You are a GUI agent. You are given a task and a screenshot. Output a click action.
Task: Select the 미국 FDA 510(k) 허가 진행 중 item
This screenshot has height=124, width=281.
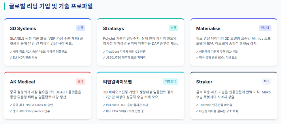[x=123, y=111]
